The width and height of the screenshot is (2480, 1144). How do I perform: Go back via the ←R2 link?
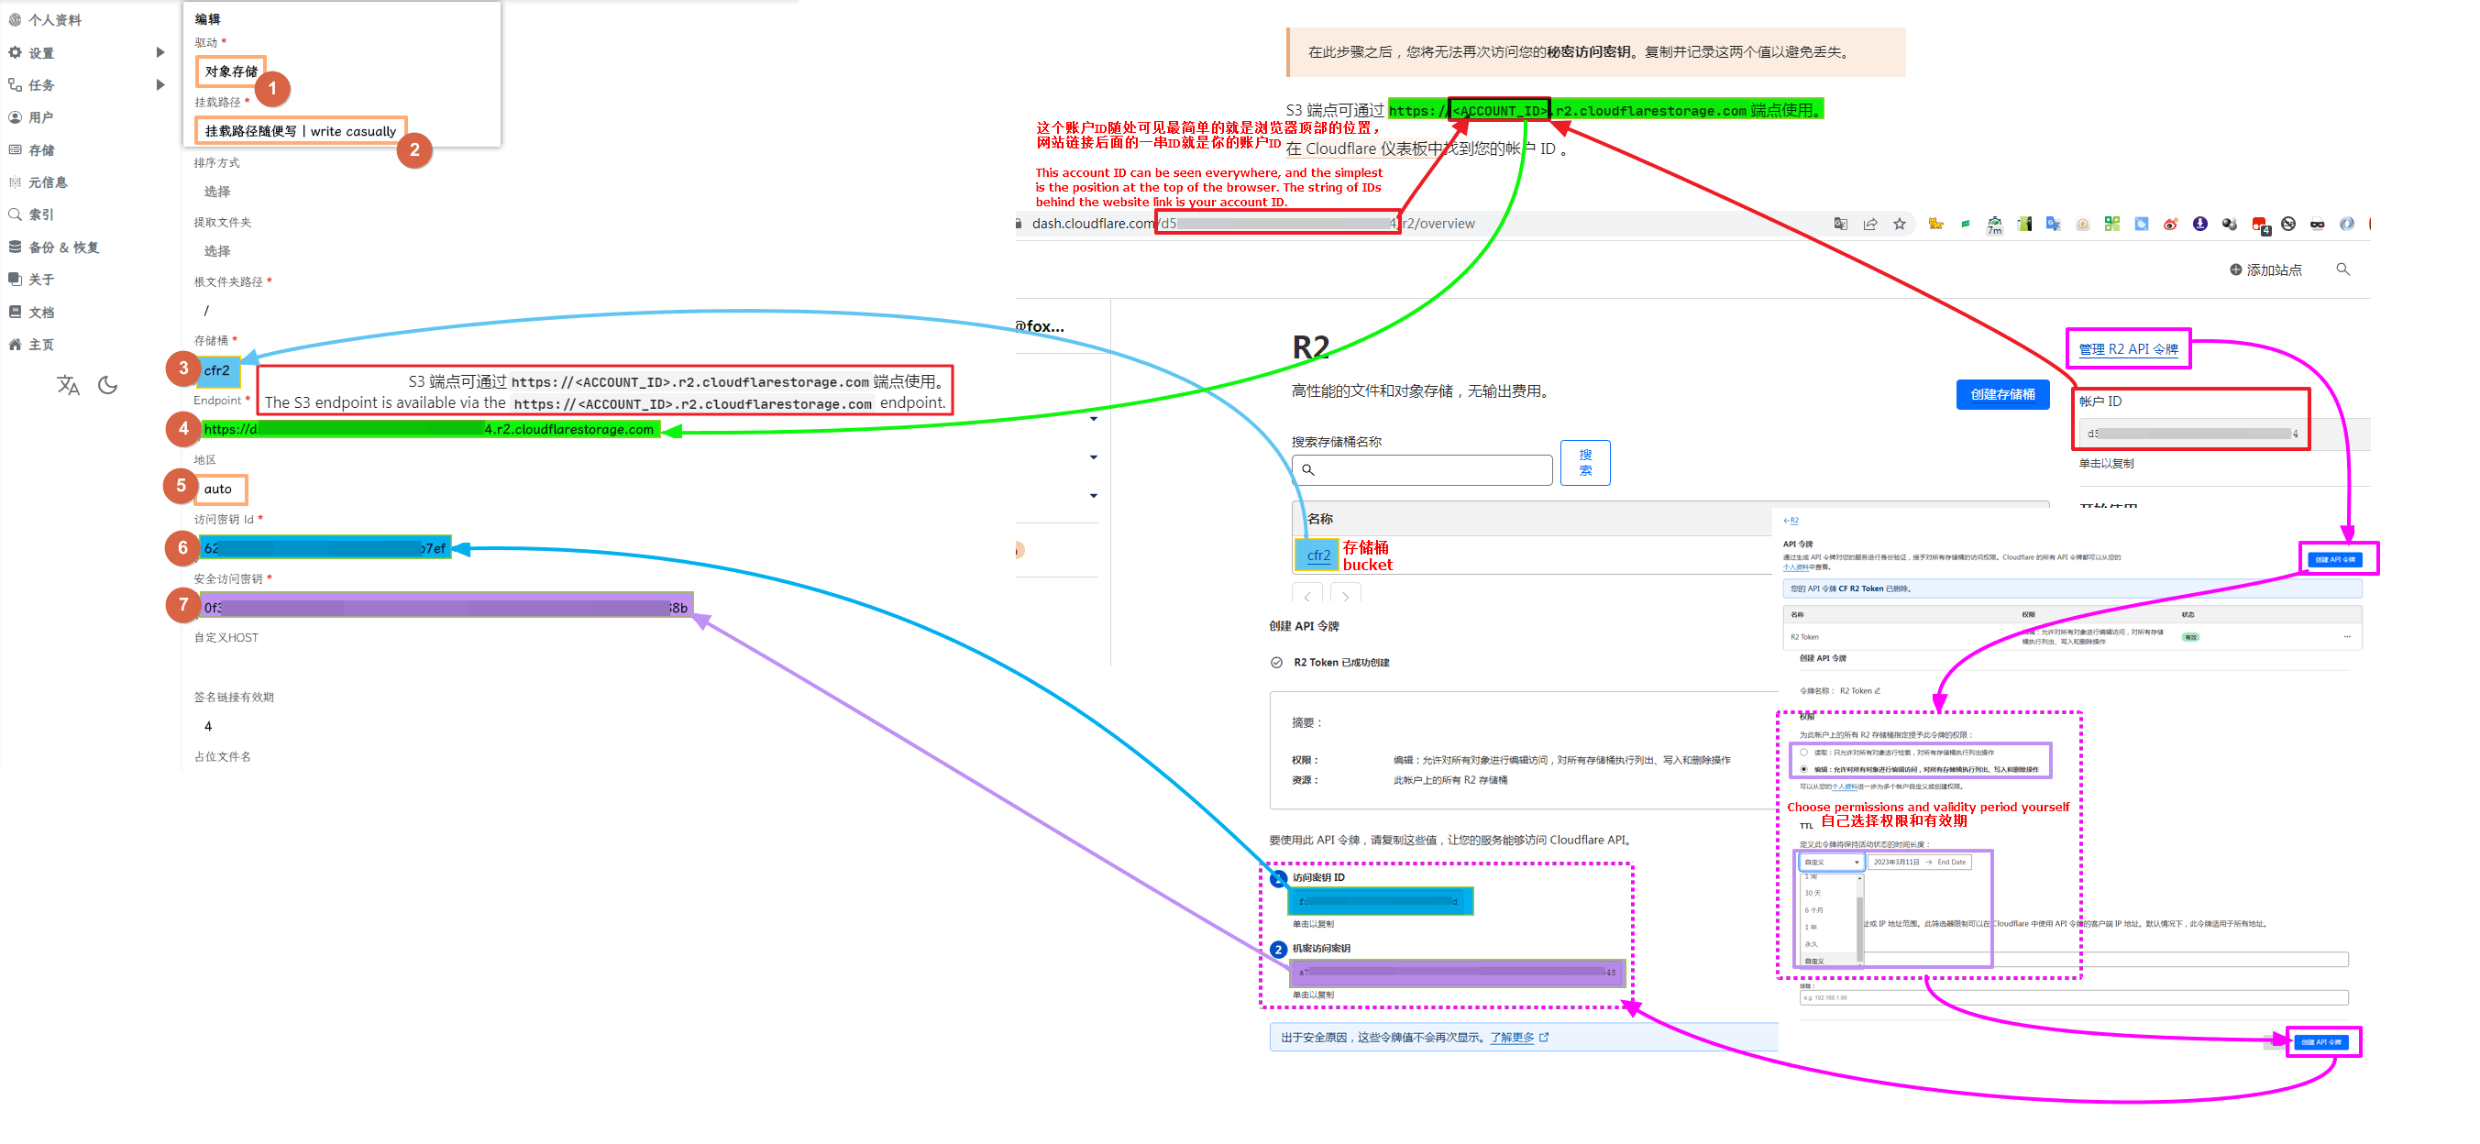[1791, 521]
